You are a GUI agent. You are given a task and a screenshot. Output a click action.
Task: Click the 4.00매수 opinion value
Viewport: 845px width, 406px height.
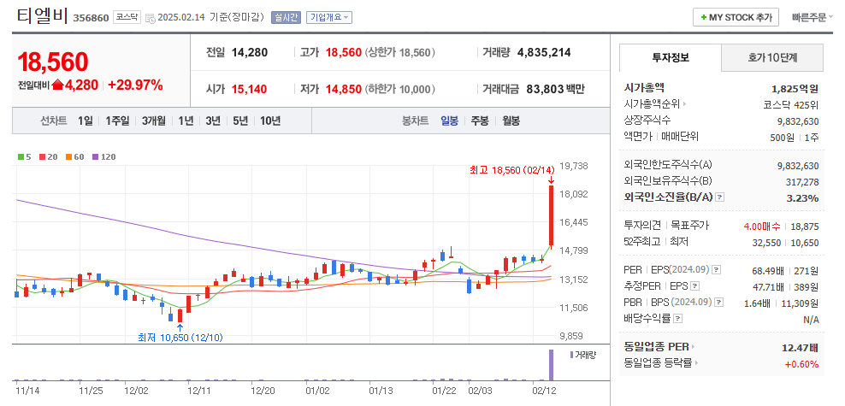(x=760, y=227)
